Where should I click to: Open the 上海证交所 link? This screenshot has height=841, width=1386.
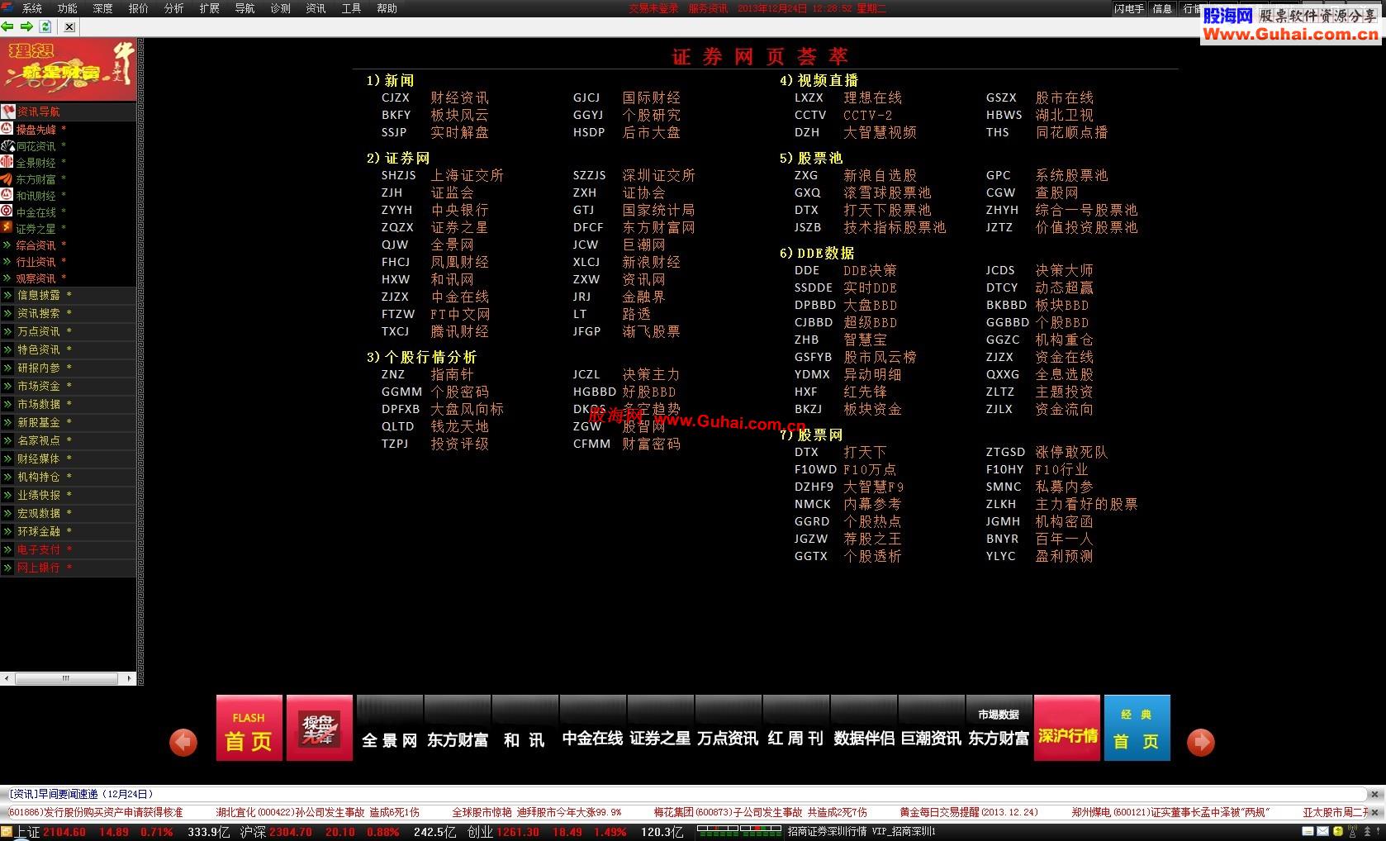pyautogui.click(x=467, y=175)
